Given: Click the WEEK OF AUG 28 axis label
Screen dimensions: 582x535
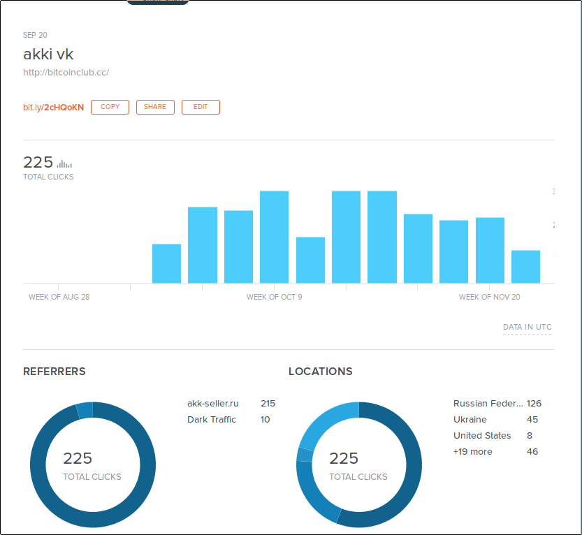Looking at the screenshot, I should pos(59,297).
